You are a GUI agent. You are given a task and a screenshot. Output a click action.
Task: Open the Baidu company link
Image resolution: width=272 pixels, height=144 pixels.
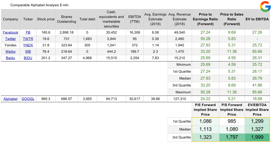coord(10,58)
